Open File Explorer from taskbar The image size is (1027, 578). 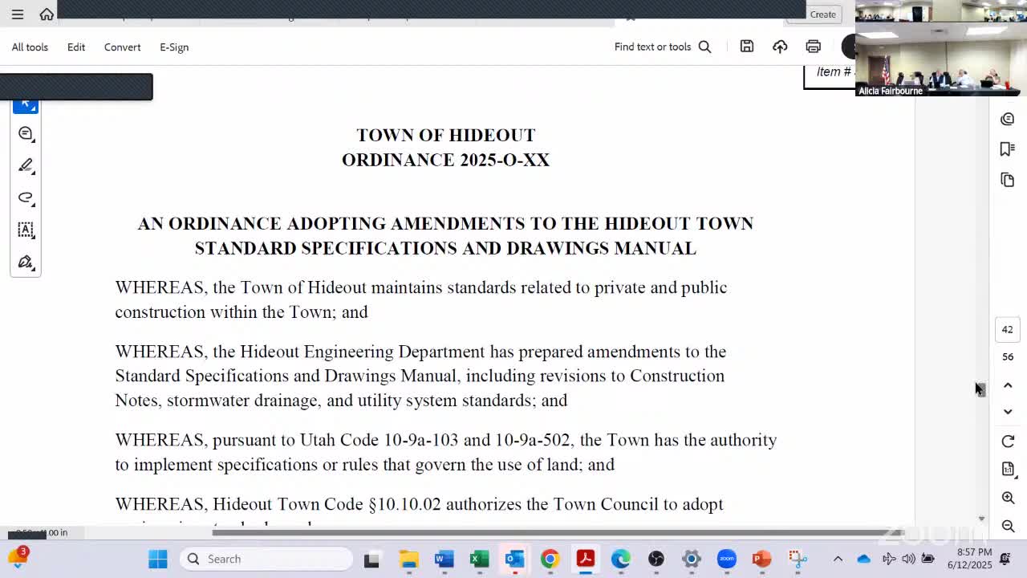[409, 559]
